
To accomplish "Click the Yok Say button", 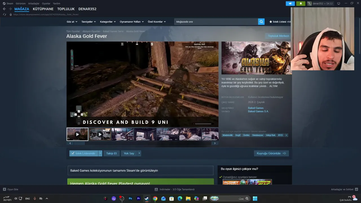I will [x=129, y=153].
